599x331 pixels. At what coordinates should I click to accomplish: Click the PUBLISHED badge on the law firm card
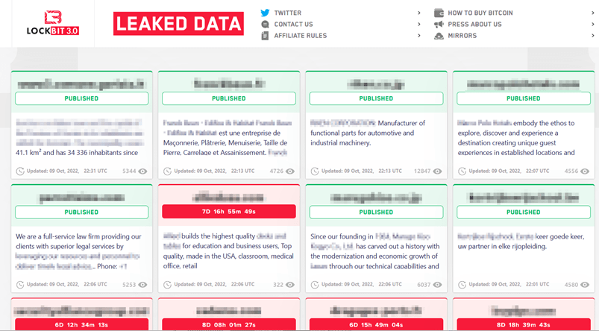(x=81, y=212)
